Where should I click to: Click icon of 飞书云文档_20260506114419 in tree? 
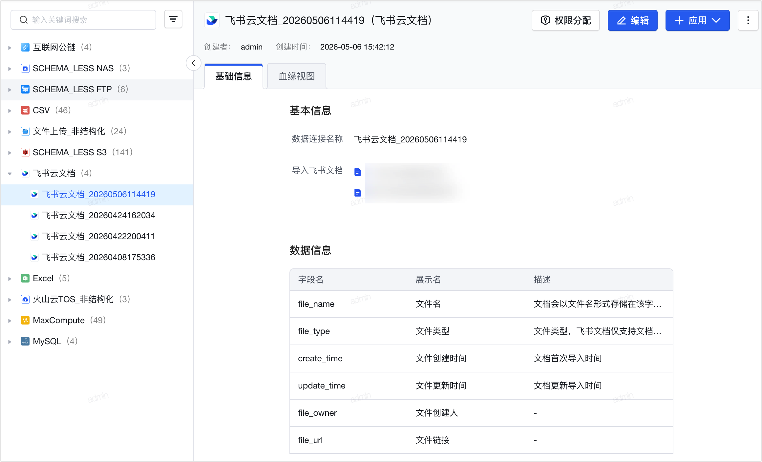pyautogui.click(x=34, y=194)
